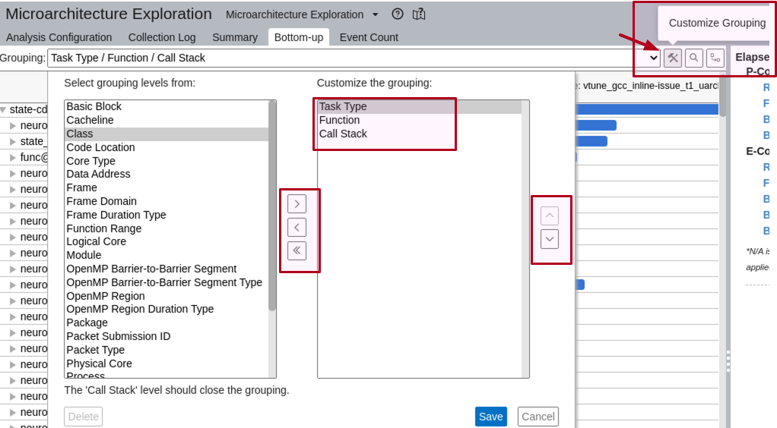
Task: Click the magnifier search icon beside grouping
Action: tap(693, 58)
